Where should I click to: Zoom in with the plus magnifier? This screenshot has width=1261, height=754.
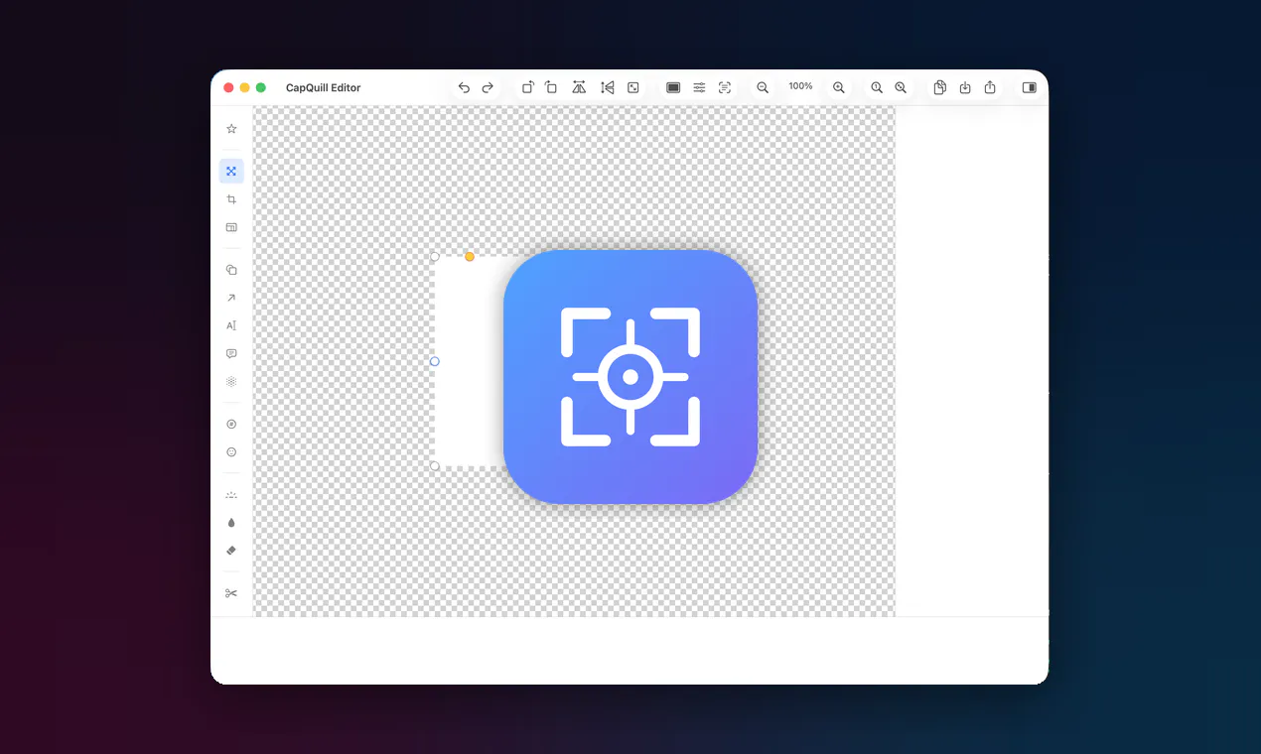(x=839, y=87)
